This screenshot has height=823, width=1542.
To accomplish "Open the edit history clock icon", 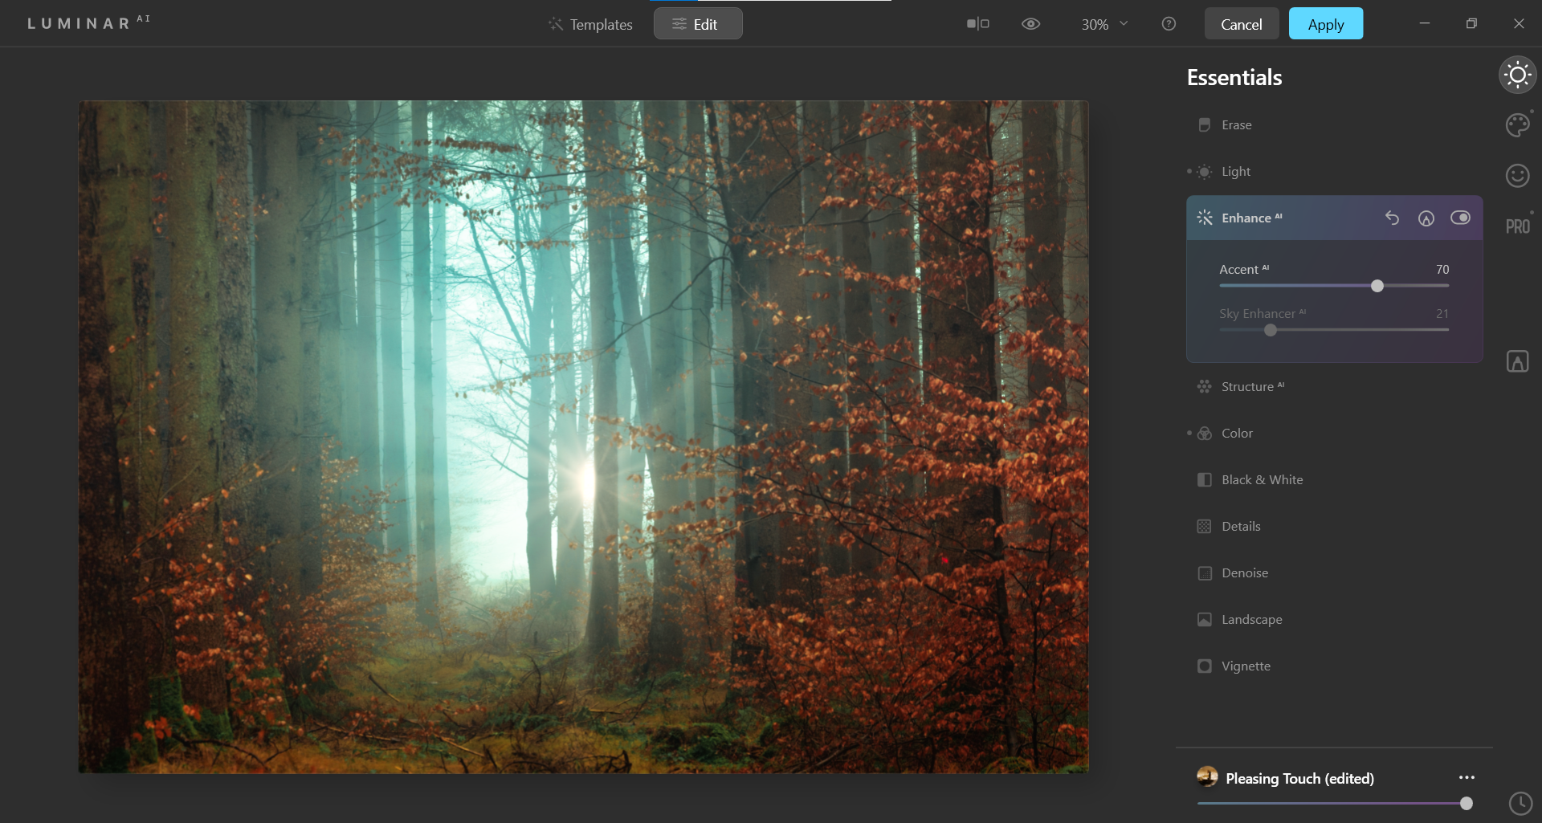I will [1520, 803].
